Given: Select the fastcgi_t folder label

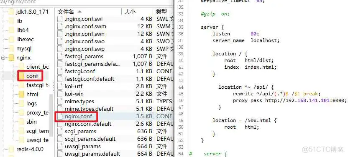Looking at the screenshot, I should pyautogui.click(x=37, y=85).
